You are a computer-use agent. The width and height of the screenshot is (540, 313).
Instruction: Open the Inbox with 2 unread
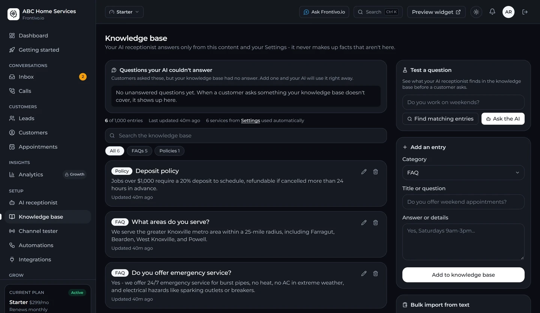(48, 77)
